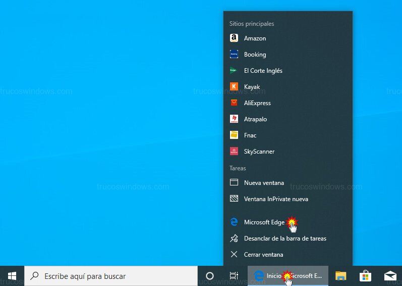Click the AliExpress shopping bag icon
This screenshot has width=402, height=286.
point(234,103)
